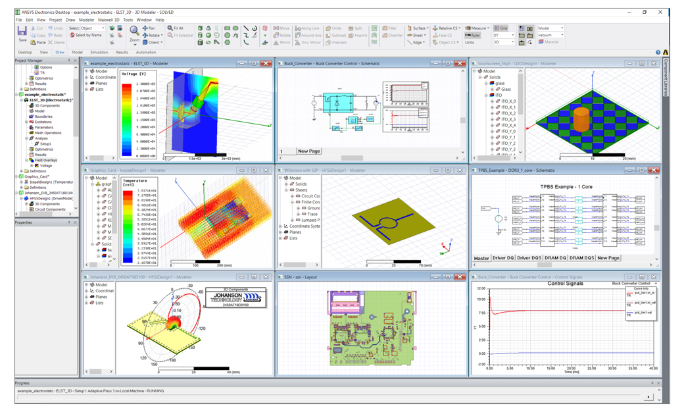686x416 pixels.
Task: Select the draw rectangle tool
Action: pyautogui.click(x=228, y=28)
